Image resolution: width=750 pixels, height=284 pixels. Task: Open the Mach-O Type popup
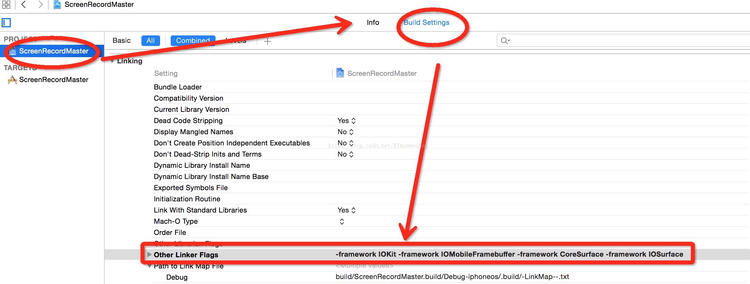pyautogui.click(x=342, y=221)
